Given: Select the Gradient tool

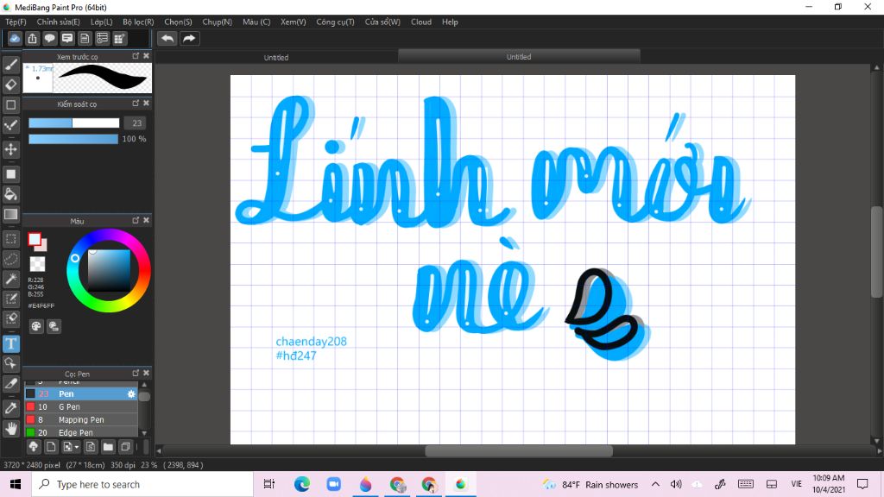Looking at the screenshot, I should [x=10, y=214].
